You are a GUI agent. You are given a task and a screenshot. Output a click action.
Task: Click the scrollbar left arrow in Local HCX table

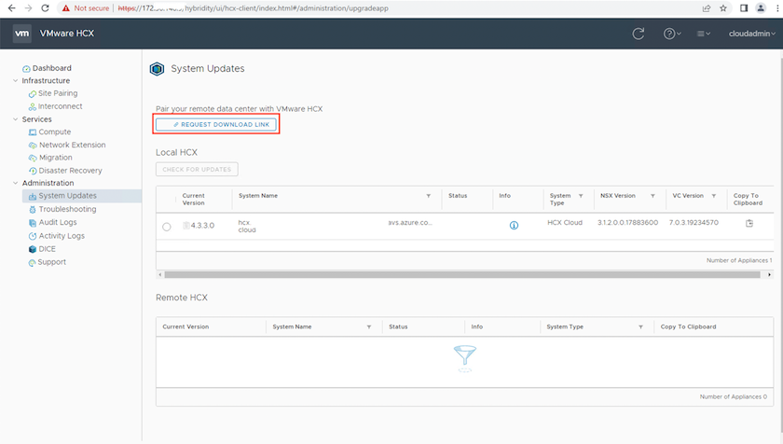[x=159, y=274]
